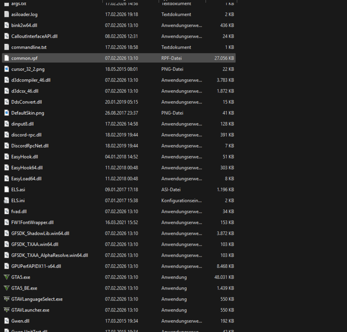Select the EasyLoad64.dll icon
Image resolution: width=347 pixels, height=332 pixels.
[7, 179]
